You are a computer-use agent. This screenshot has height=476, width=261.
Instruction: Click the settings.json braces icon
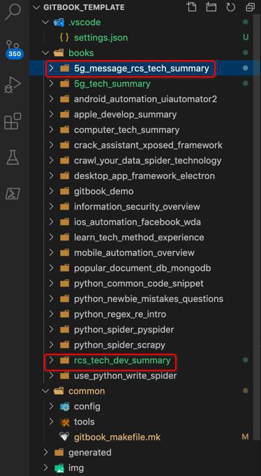tap(64, 38)
